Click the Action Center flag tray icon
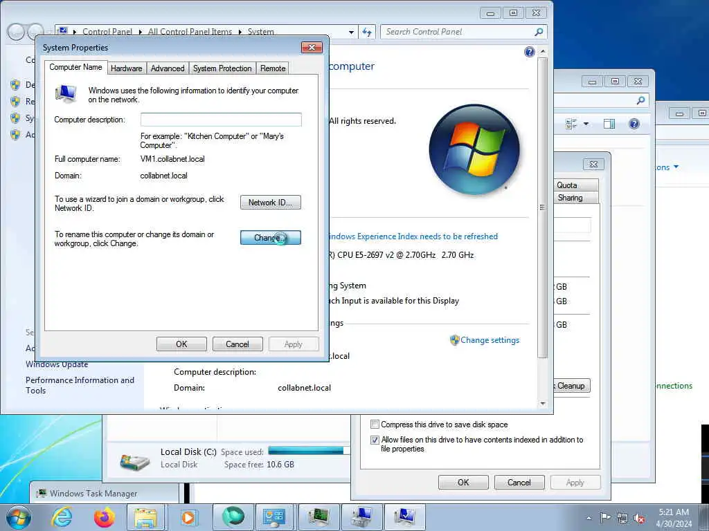 point(605,518)
